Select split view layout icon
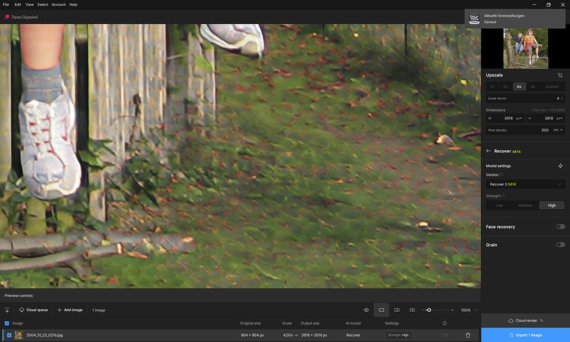Image resolution: width=570 pixels, height=342 pixels. (x=397, y=310)
